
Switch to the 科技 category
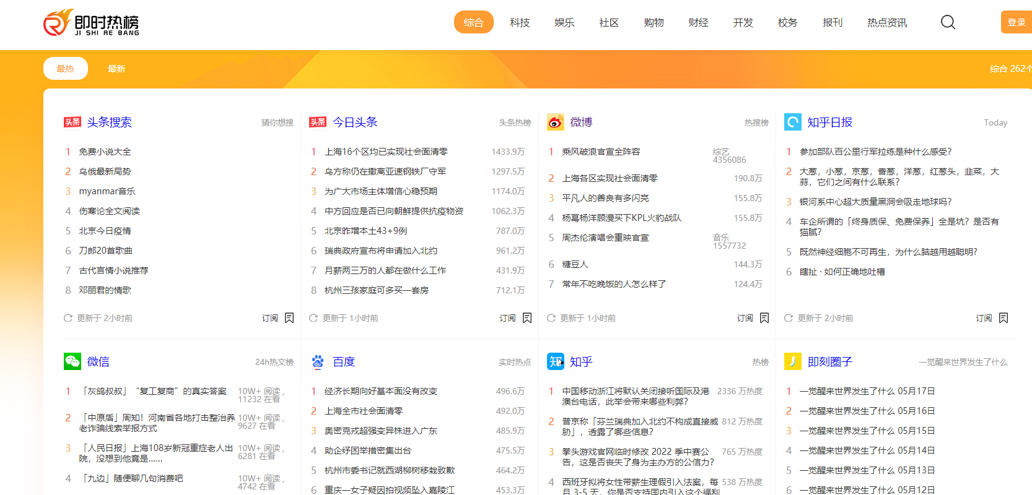click(520, 22)
